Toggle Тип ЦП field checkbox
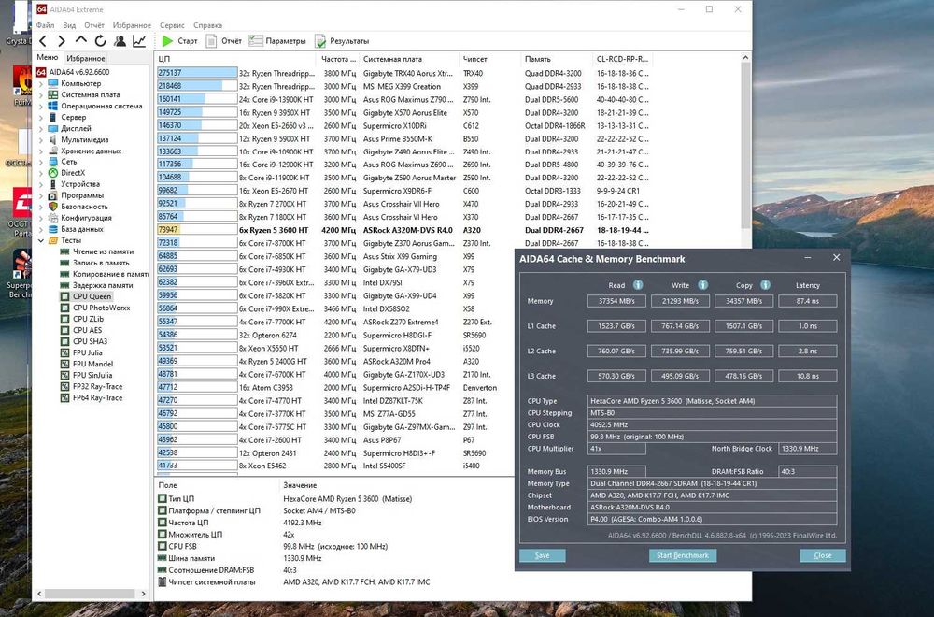934x617 pixels. (162, 499)
